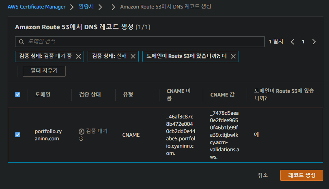Click CNAME 이름 column header

click(x=178, y=94)
